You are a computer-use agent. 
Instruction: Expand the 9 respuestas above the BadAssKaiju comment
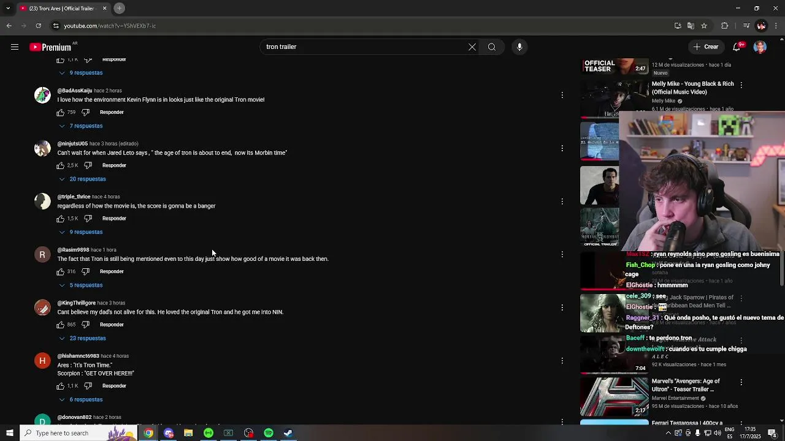pyautogui.click(x=81, y=73)
